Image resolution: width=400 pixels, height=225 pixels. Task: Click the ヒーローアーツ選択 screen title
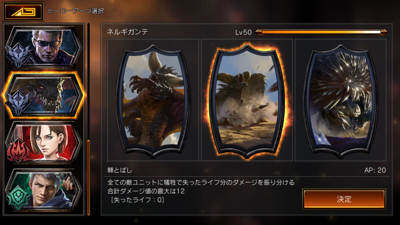pos(76,11)
